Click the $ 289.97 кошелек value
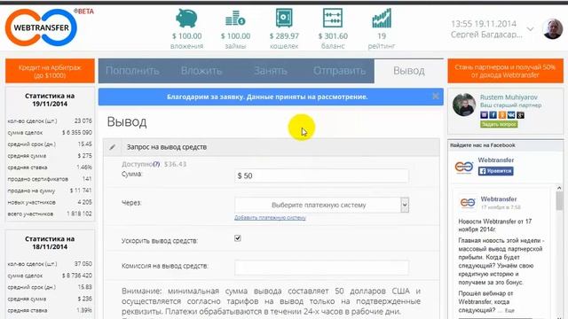 click(x=284, y=36)
